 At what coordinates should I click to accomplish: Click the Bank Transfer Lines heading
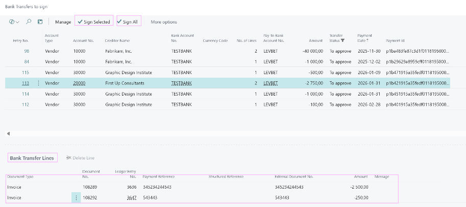click(32, 158)
